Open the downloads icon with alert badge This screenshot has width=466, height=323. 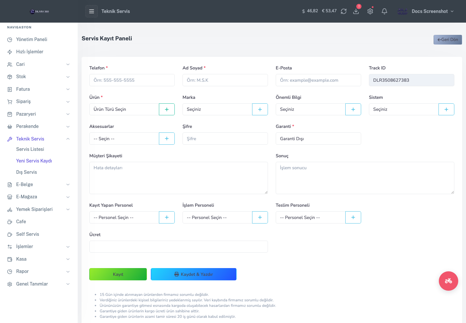point(356,11)
